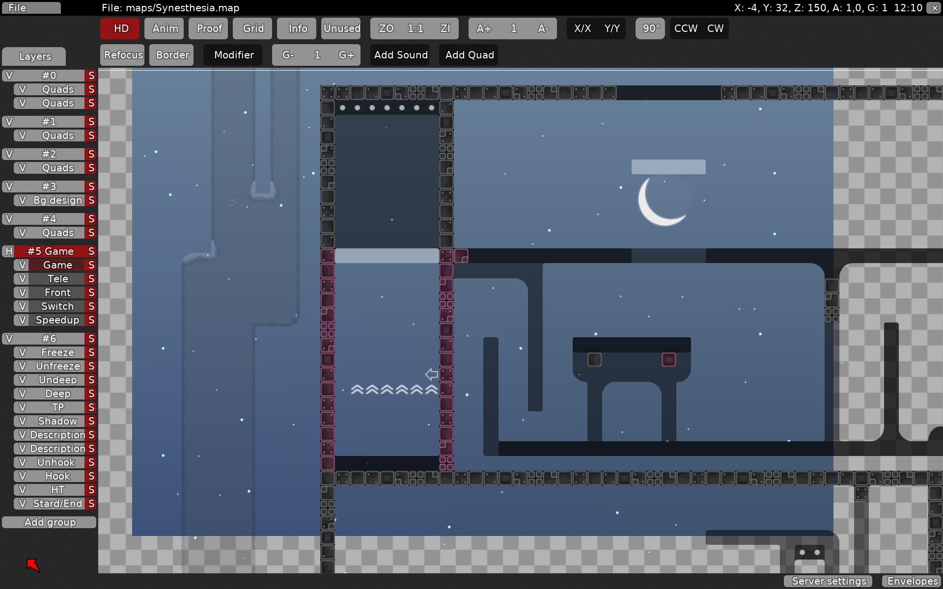Increase grid size with G+
Screen dimensions: 943x589
click(x=346, y=55)
